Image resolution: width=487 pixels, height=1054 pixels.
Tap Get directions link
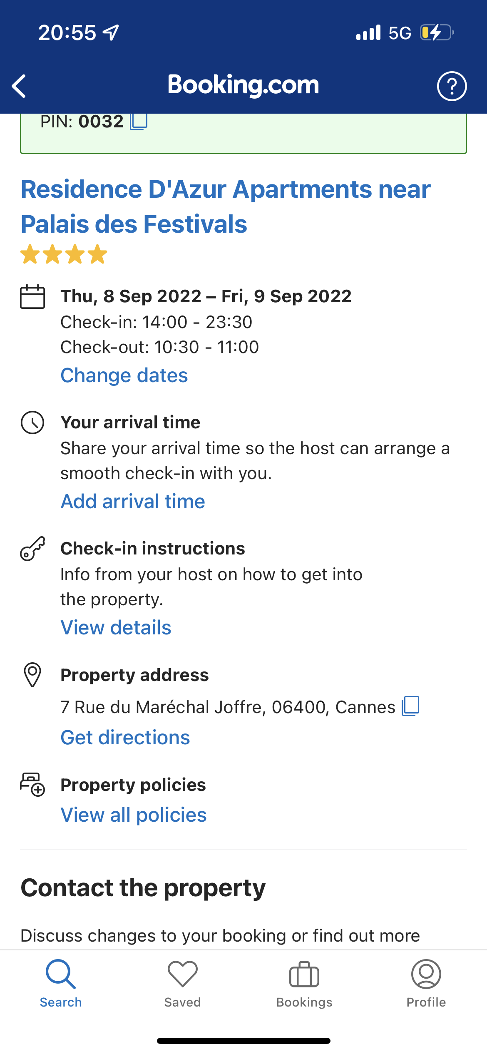[125, 738]
